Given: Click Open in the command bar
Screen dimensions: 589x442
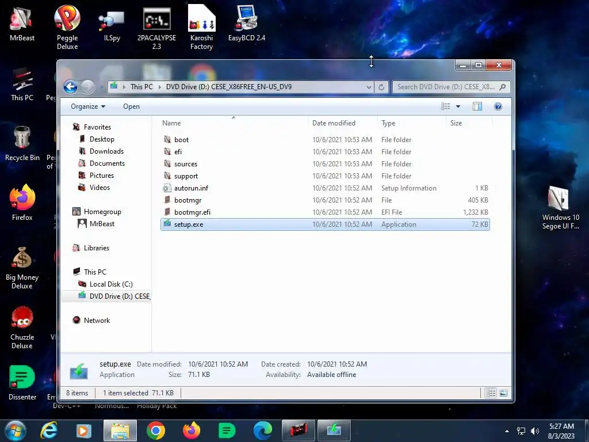Looking at the screenshot, I should click(x=131, y=106).
